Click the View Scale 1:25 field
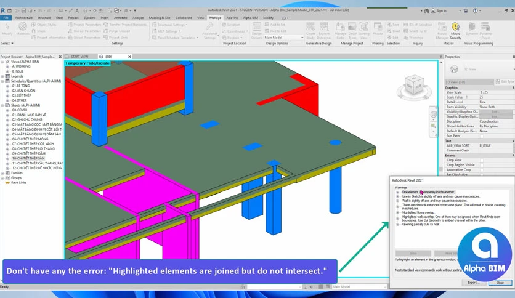 pos(495,92)
